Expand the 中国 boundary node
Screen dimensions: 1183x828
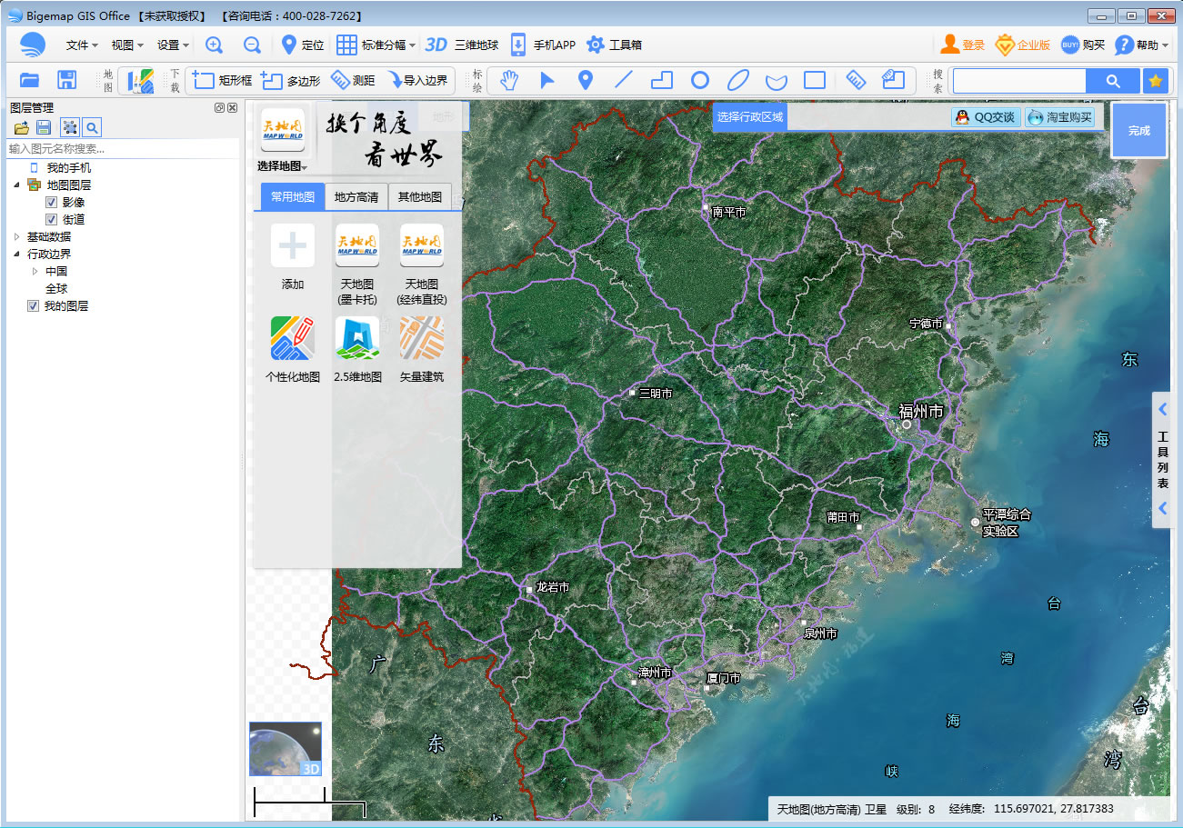35,272
